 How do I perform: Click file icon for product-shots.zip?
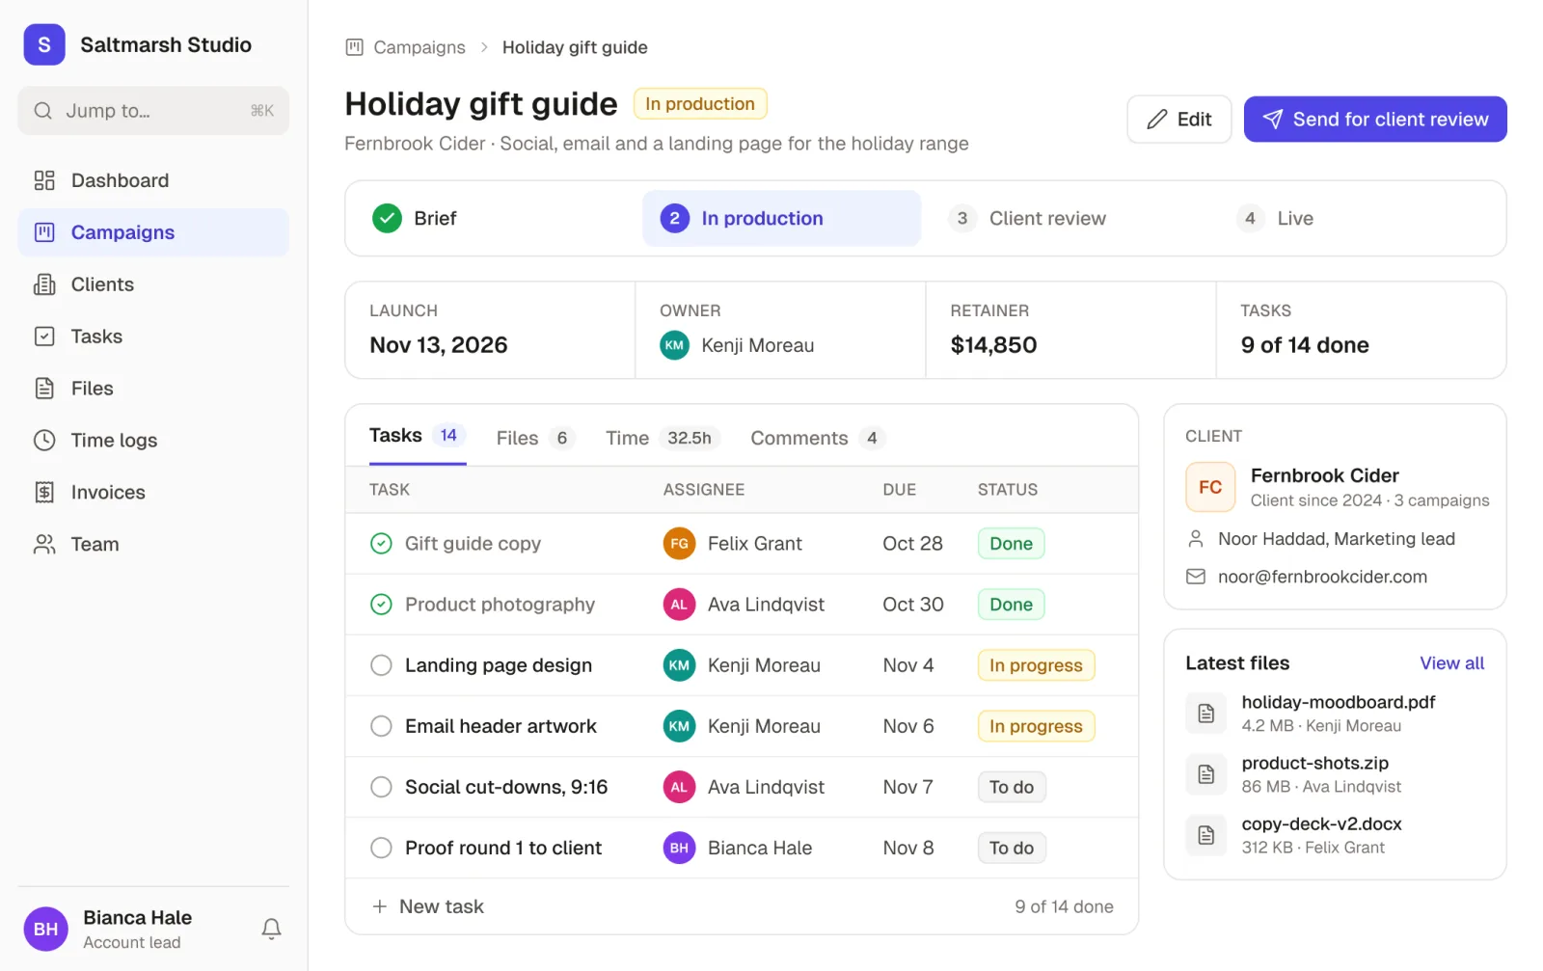click(x=1206, y=774)
